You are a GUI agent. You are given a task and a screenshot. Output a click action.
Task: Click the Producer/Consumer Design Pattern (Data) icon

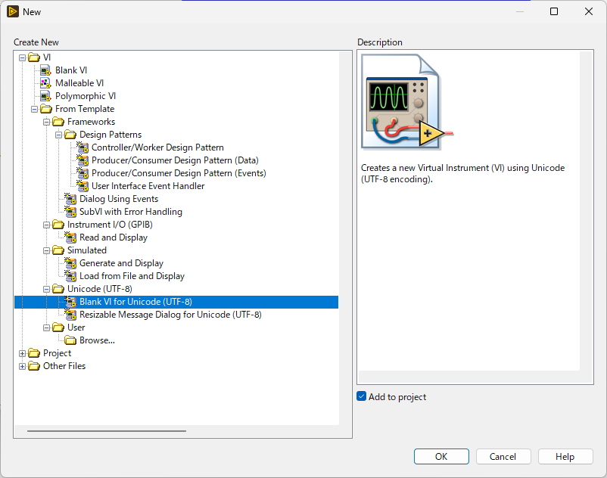pyautogui.click(x=82, y=160)
